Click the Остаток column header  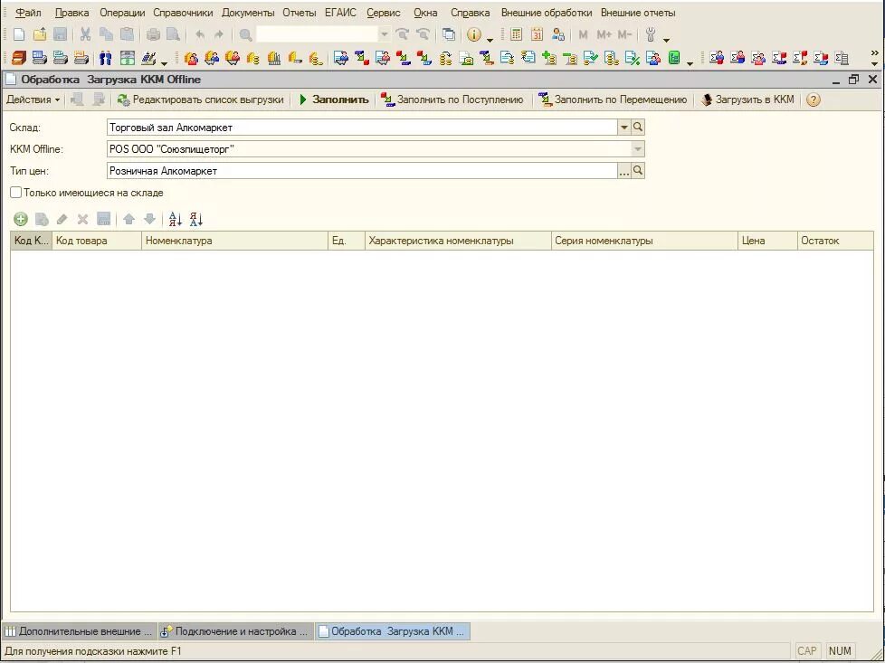point(835,241)
